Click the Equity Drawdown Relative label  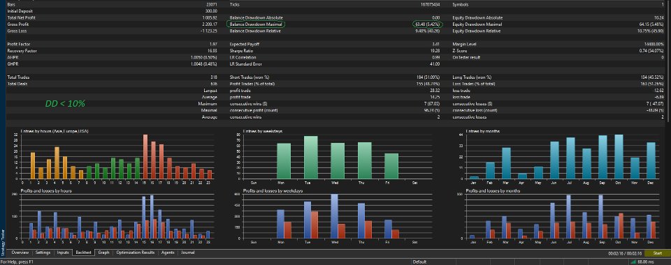click(477, 31)
